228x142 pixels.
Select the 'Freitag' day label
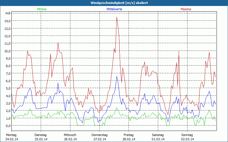click(129, 135)
